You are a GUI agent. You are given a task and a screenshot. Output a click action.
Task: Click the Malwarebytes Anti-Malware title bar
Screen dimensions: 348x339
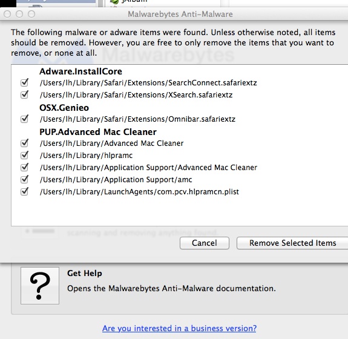(x=180, y=14)
